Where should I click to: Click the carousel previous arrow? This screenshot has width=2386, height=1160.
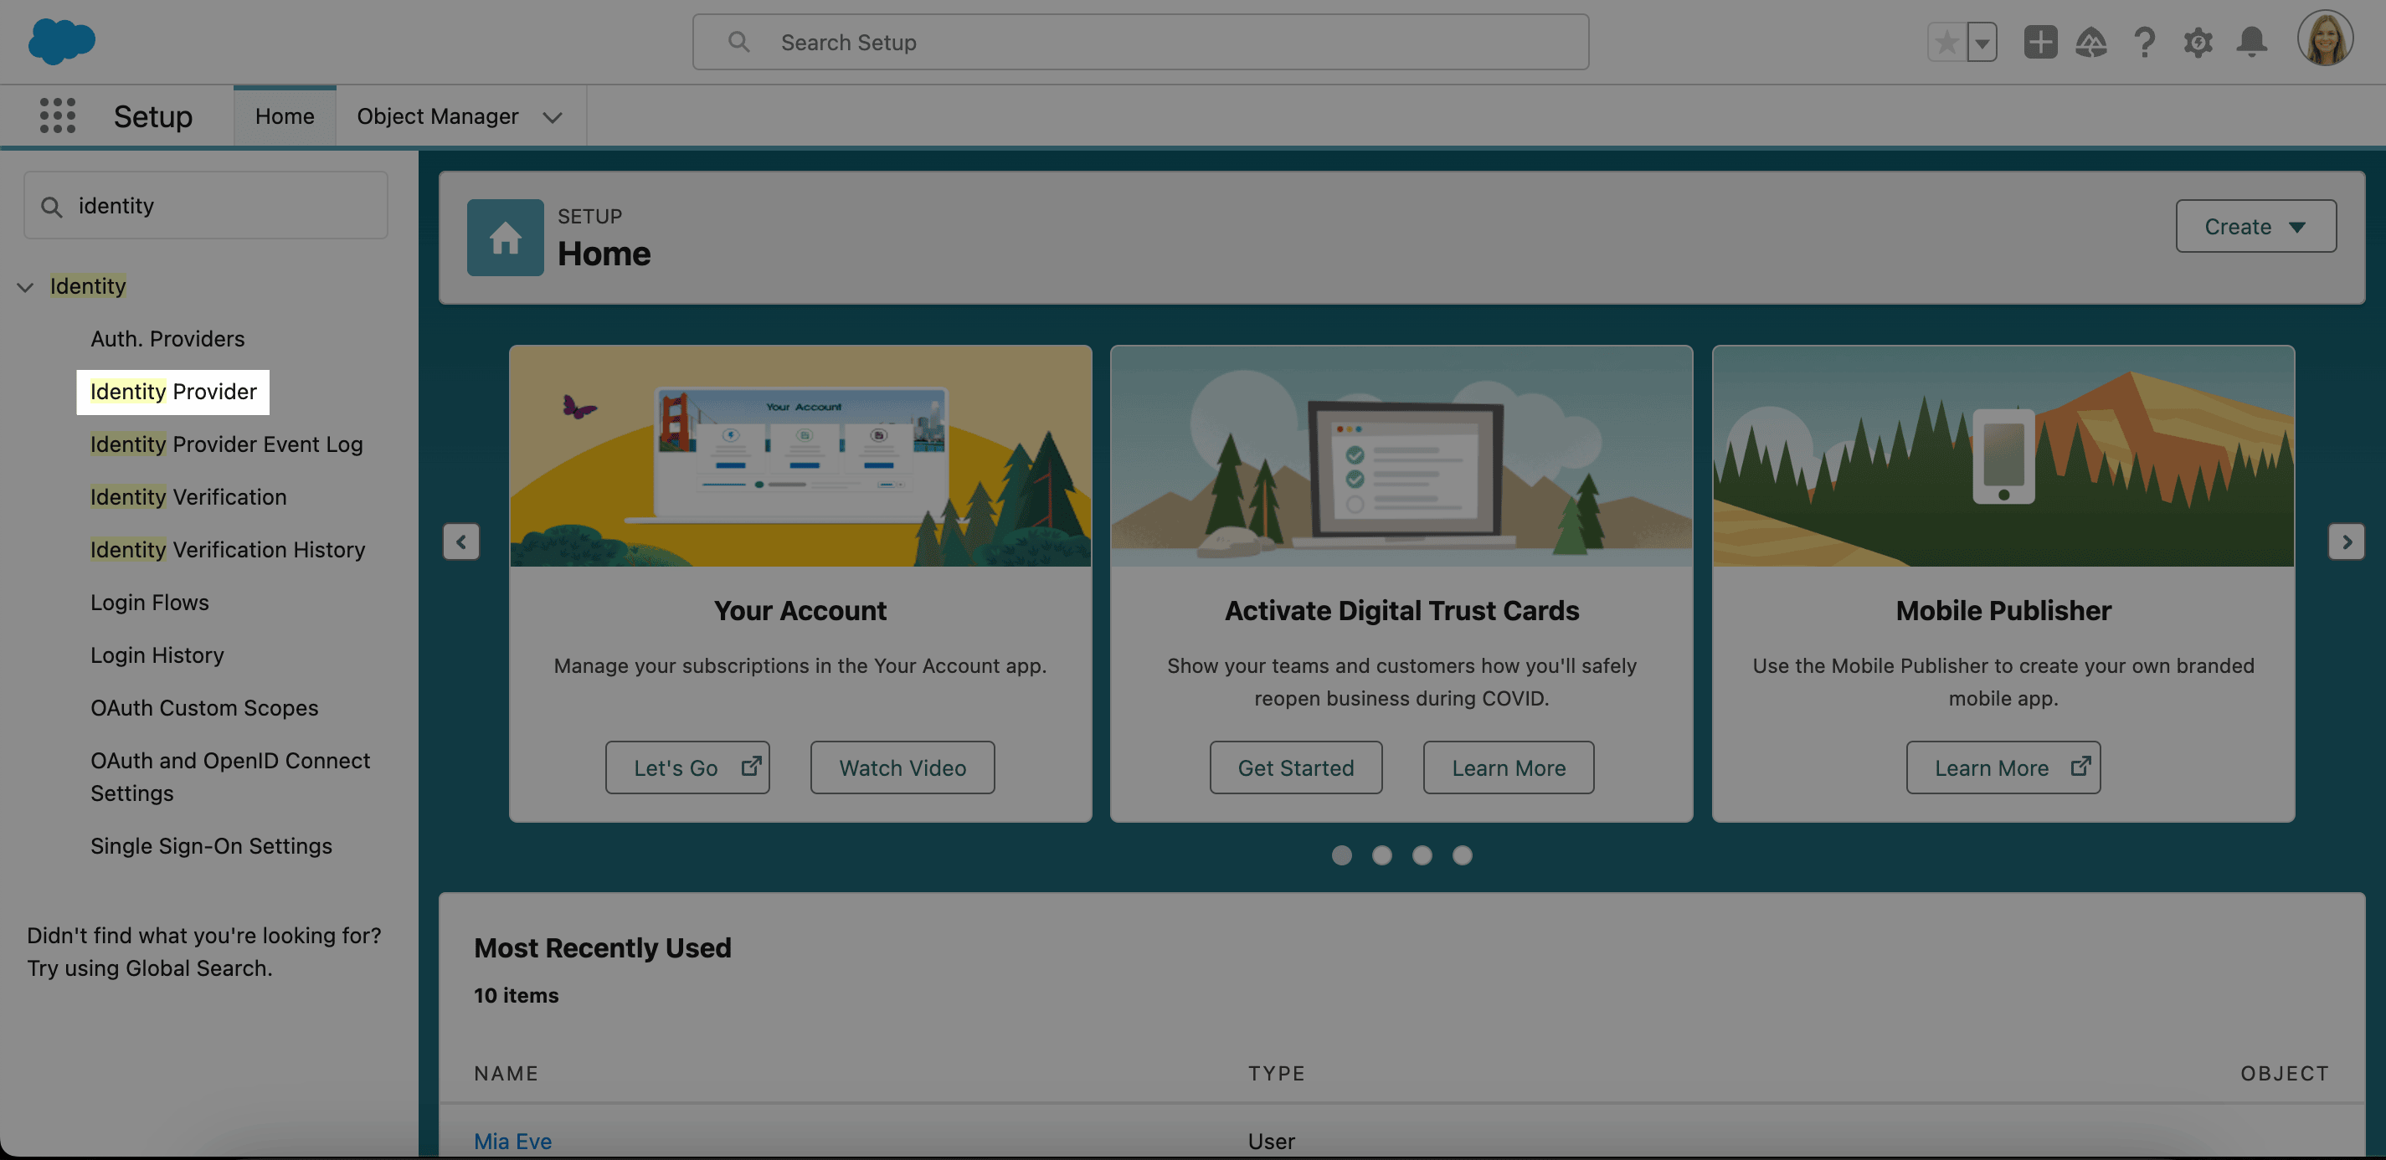[x=461, y=542]
